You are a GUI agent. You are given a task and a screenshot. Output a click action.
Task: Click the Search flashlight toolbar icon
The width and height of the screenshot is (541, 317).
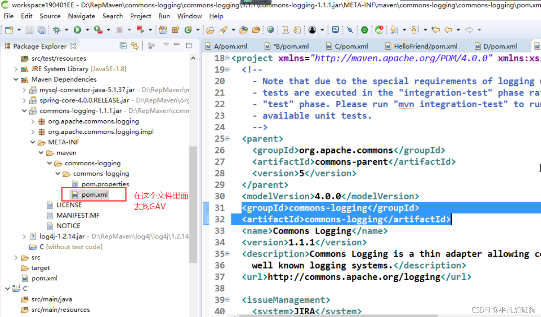coord(223,30)
